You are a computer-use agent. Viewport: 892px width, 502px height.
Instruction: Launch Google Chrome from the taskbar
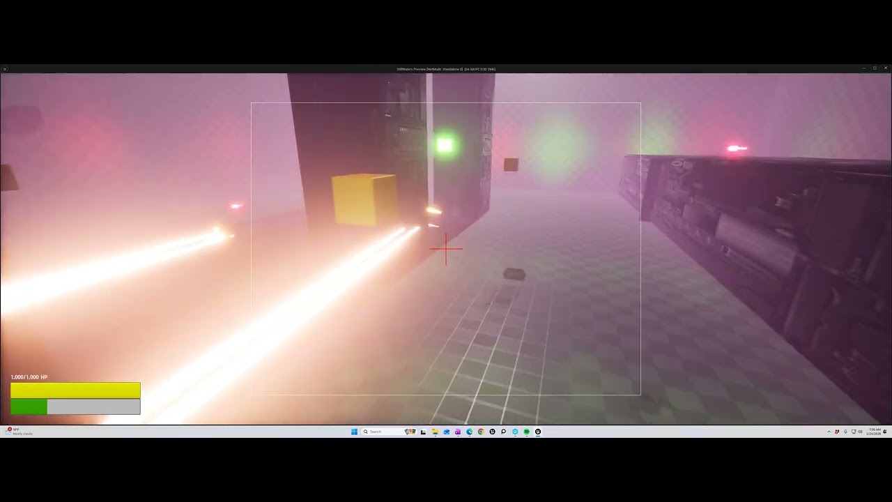tap(481, 432)
